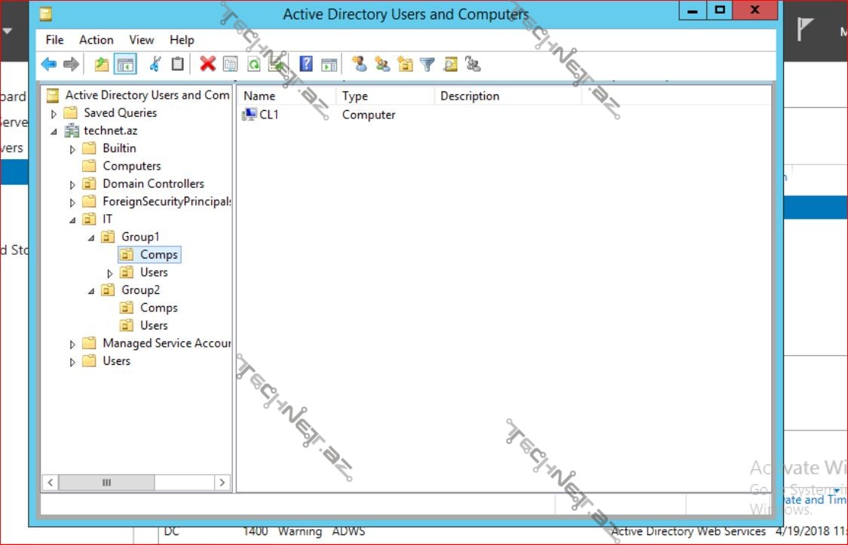Click the Back arrow toolbar icon
848x545 pixels.
[49, 65]
